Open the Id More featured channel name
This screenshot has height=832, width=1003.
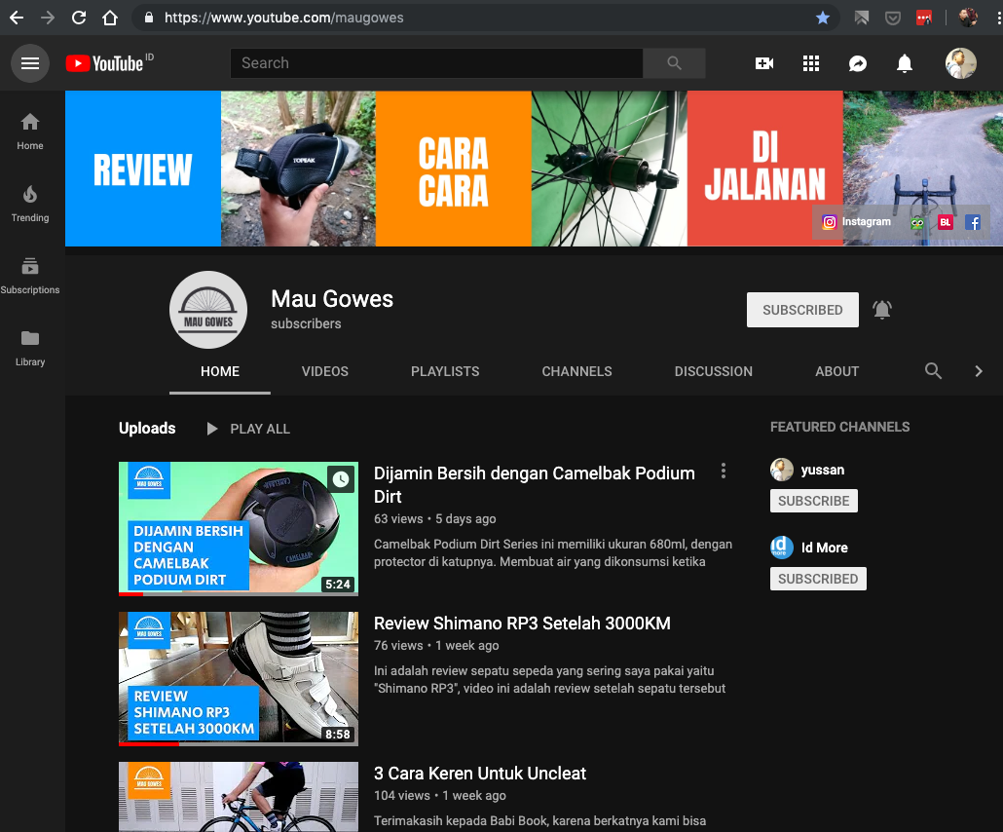pyautogui.click(x=825, y=548)
